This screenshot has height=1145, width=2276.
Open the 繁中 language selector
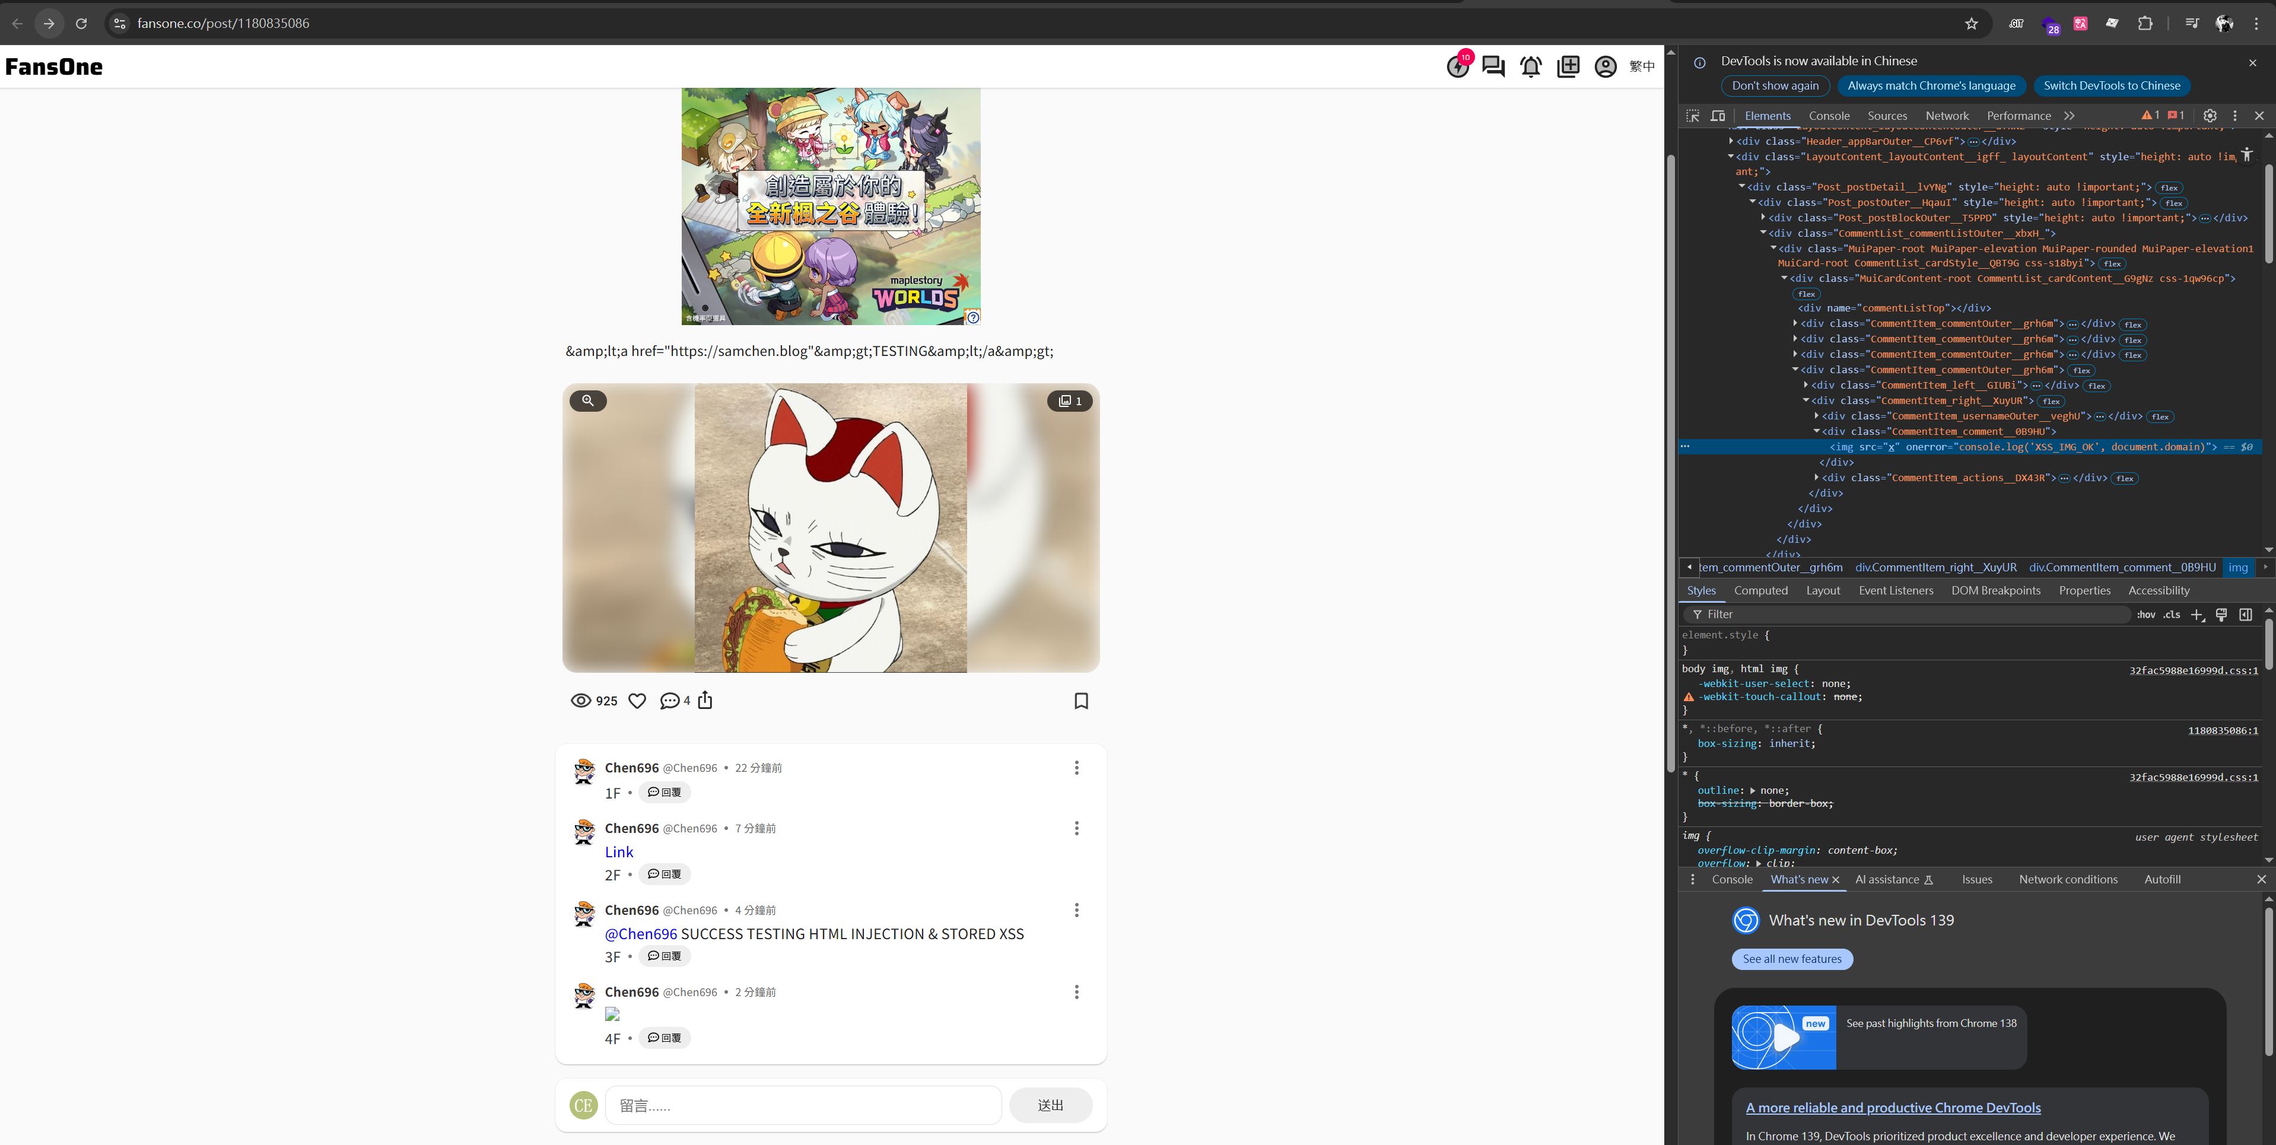tap(1642, 66)
